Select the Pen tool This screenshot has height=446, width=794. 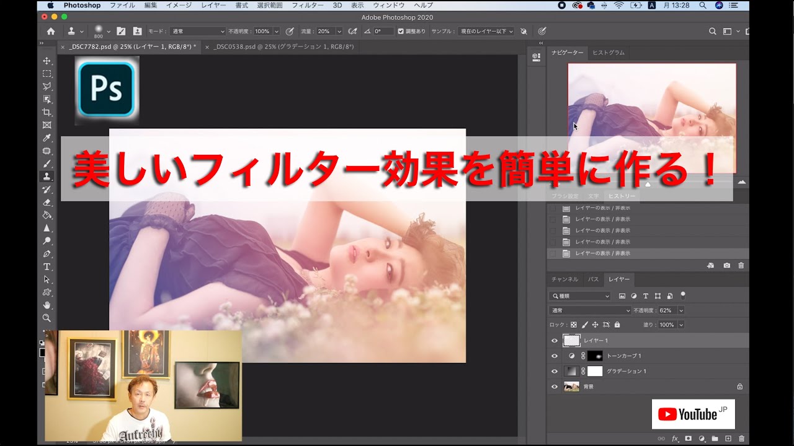(47, 254)
